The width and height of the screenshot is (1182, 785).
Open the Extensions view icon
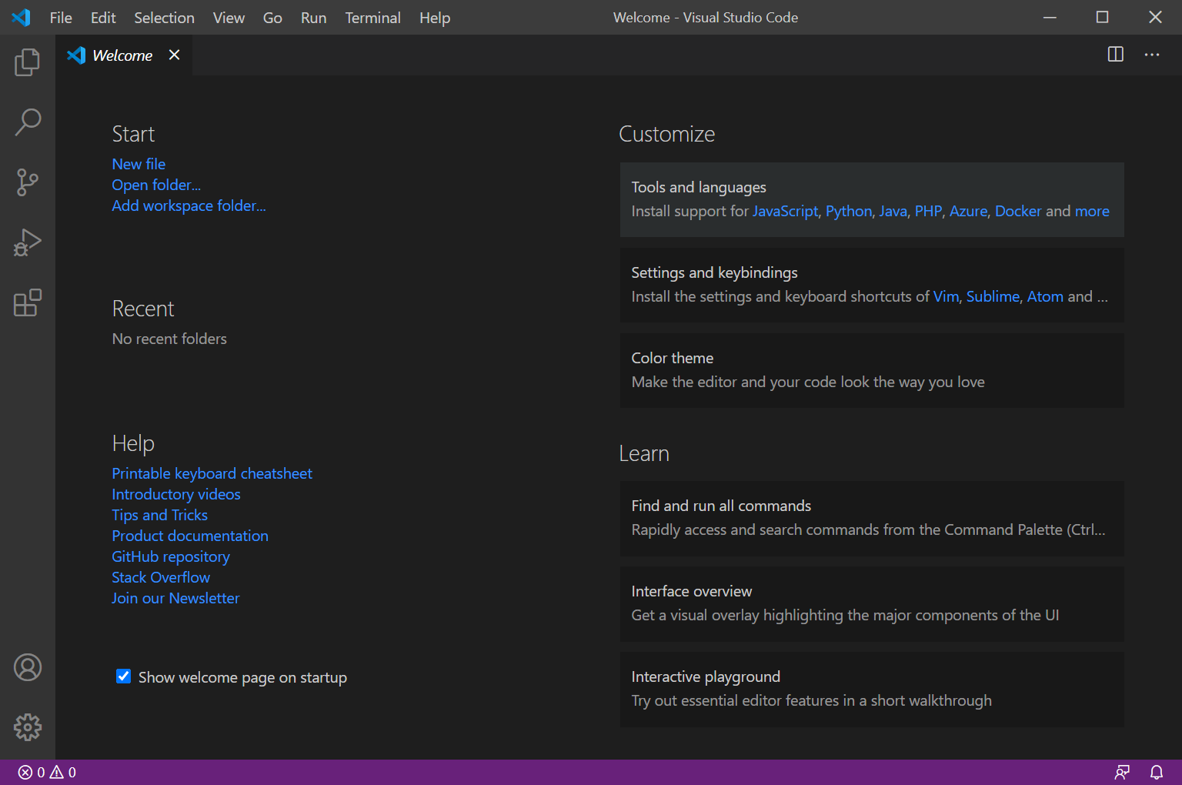tap(28, 302)
